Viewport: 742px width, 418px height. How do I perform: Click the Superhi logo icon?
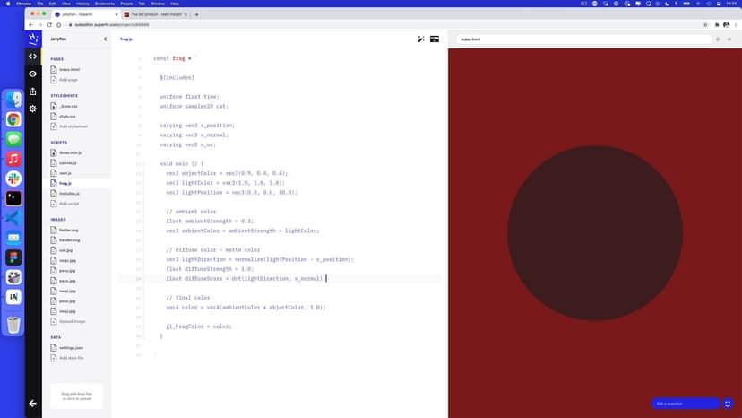33,39
